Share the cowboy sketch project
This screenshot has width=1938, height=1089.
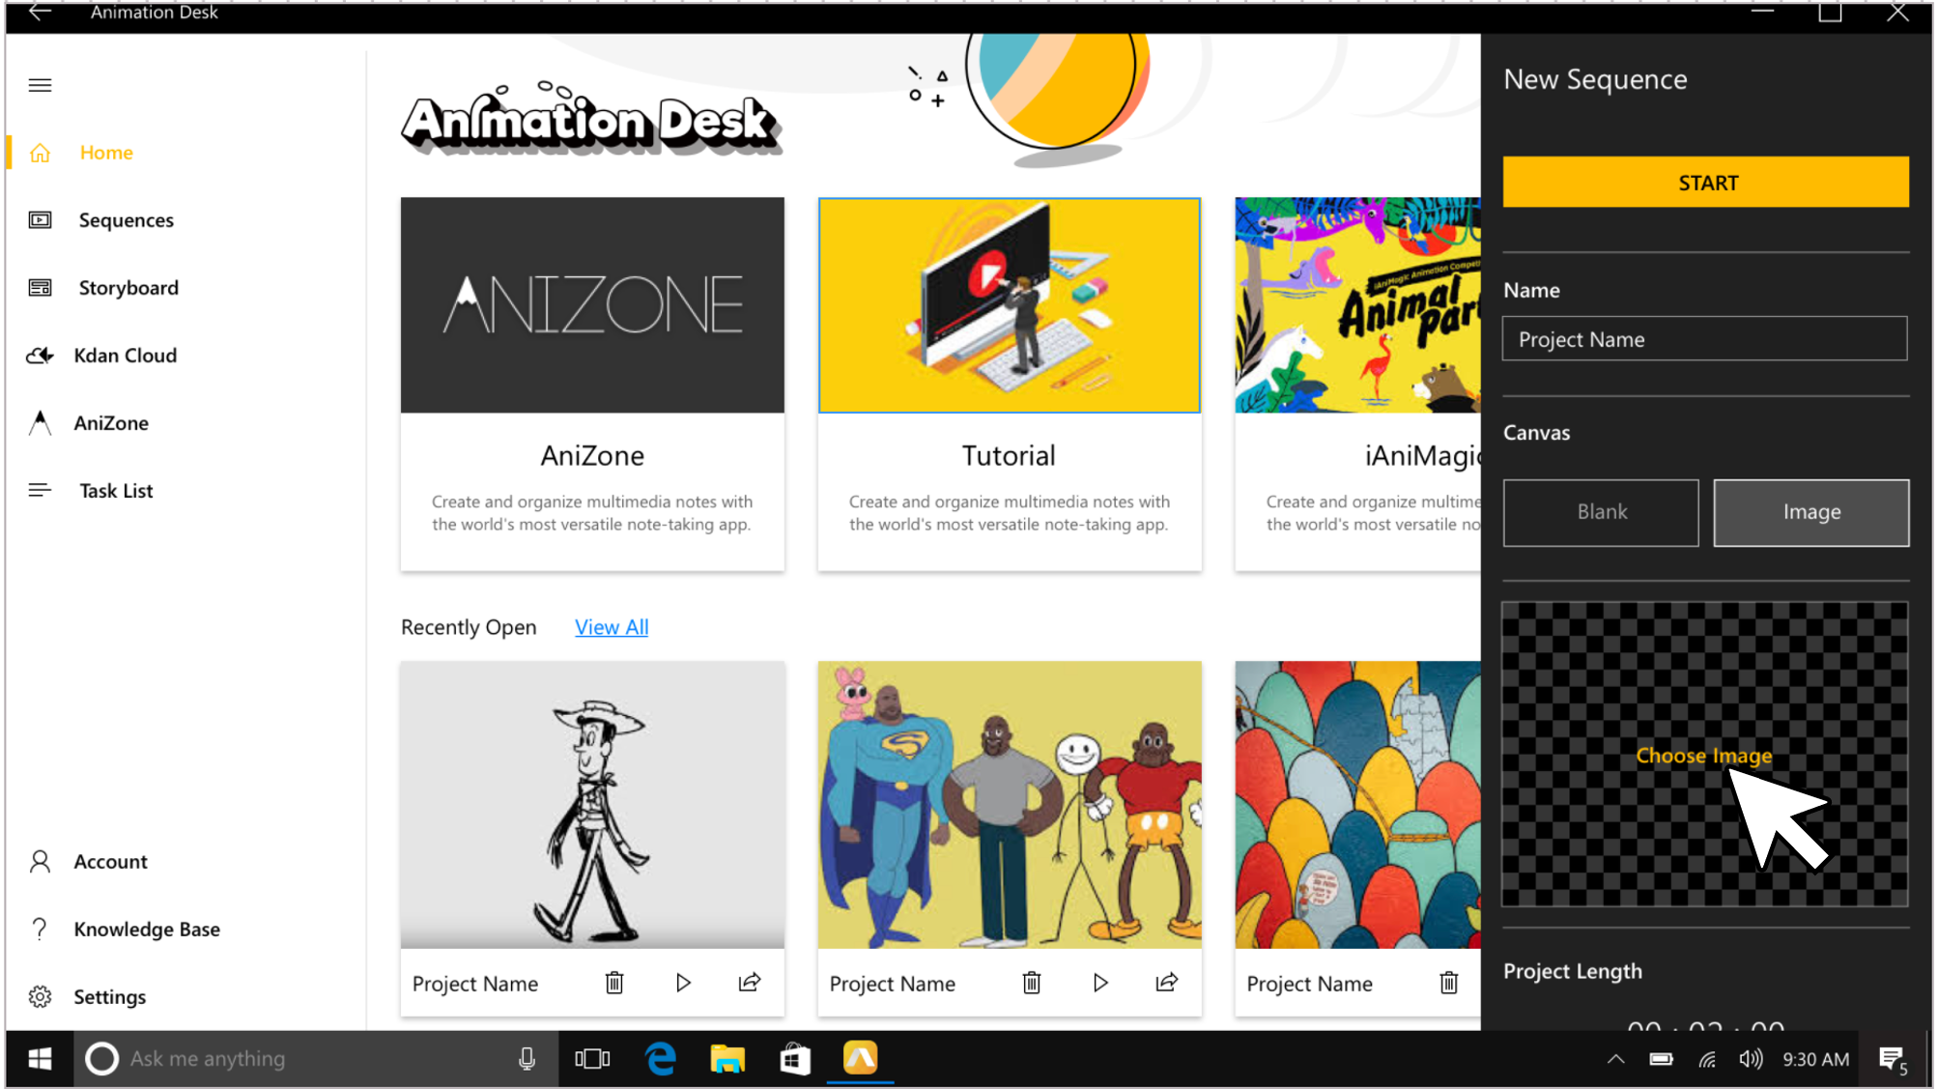click(x=750, y=983)
